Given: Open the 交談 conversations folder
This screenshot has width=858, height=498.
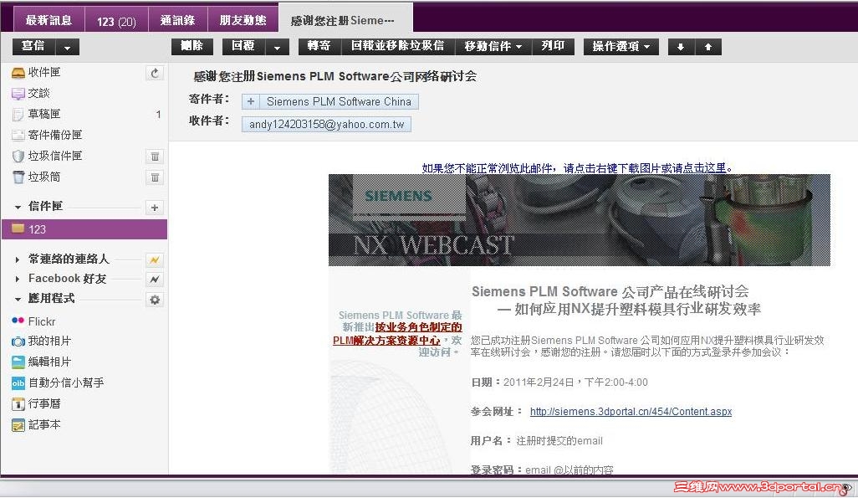Looking at the screenshot, I should click(31, 93).
